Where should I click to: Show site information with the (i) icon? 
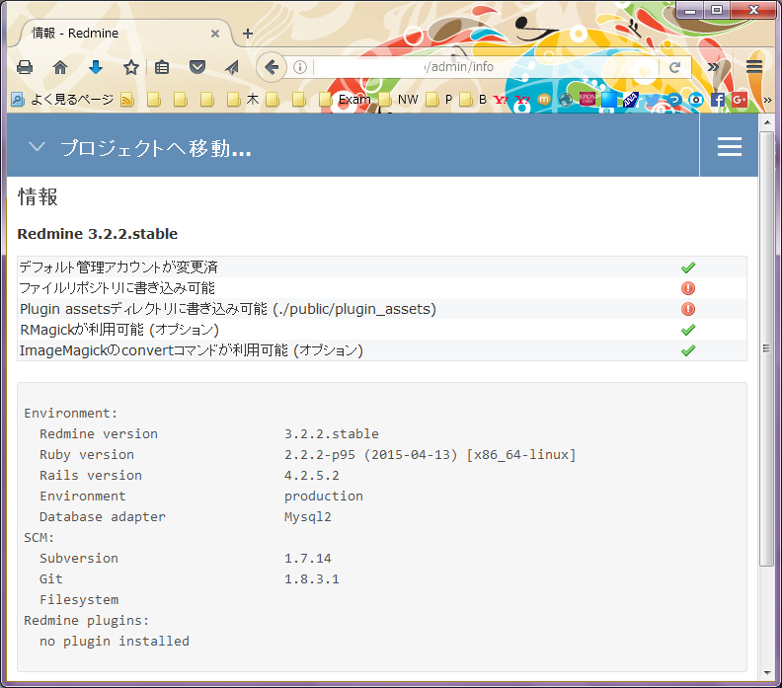(x=300, y=67)
